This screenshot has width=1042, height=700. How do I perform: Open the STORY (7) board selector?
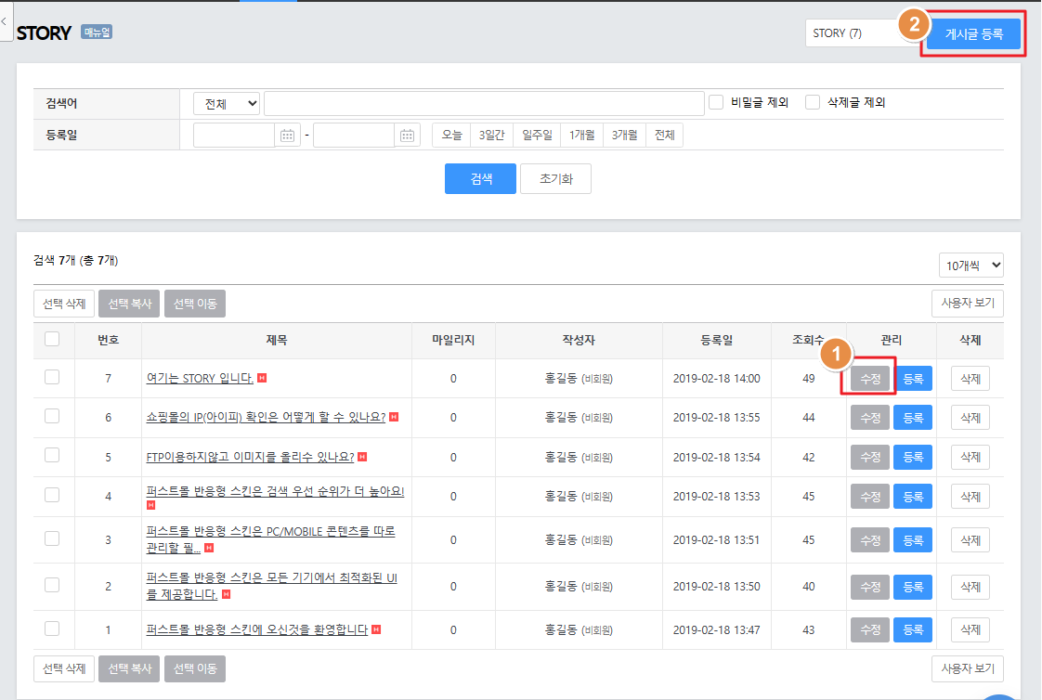tap(861, 33)
